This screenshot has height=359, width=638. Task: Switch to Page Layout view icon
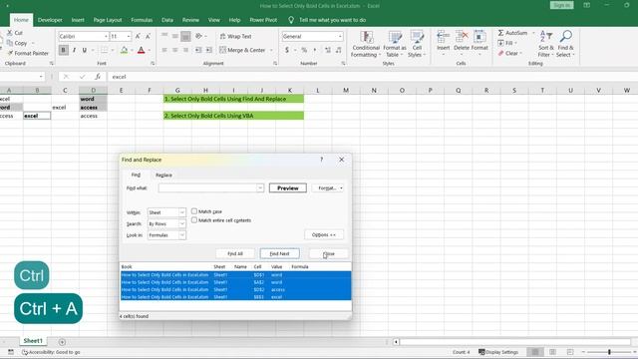point(552,352)
